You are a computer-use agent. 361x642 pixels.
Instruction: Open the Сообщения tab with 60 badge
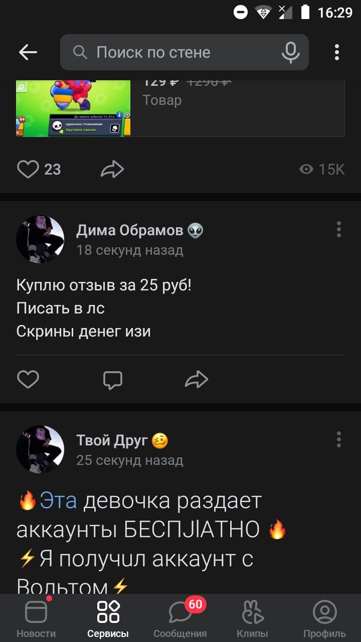(x=180, y=618)
